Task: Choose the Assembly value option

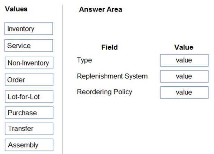Action: (x=28, y=145)
